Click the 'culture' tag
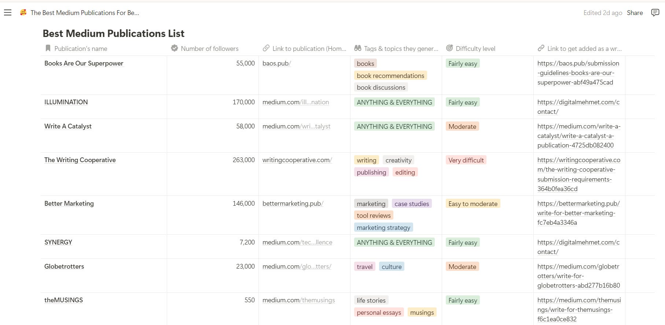The height and width of the screenshot is (325, 665). [x=392, y=267]
